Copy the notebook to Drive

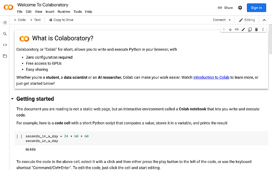click(61, 20)
